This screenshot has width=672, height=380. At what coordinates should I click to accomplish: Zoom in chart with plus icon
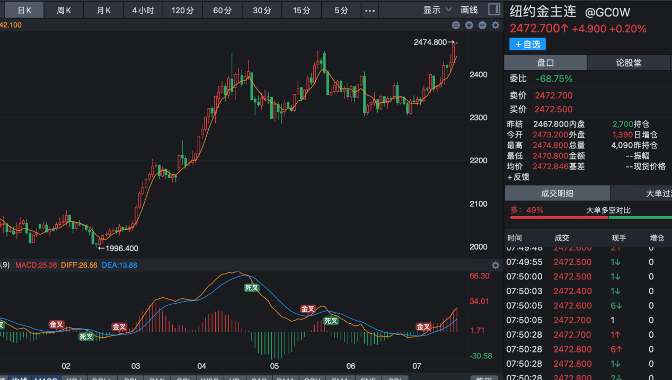click(x=469, y=25)
